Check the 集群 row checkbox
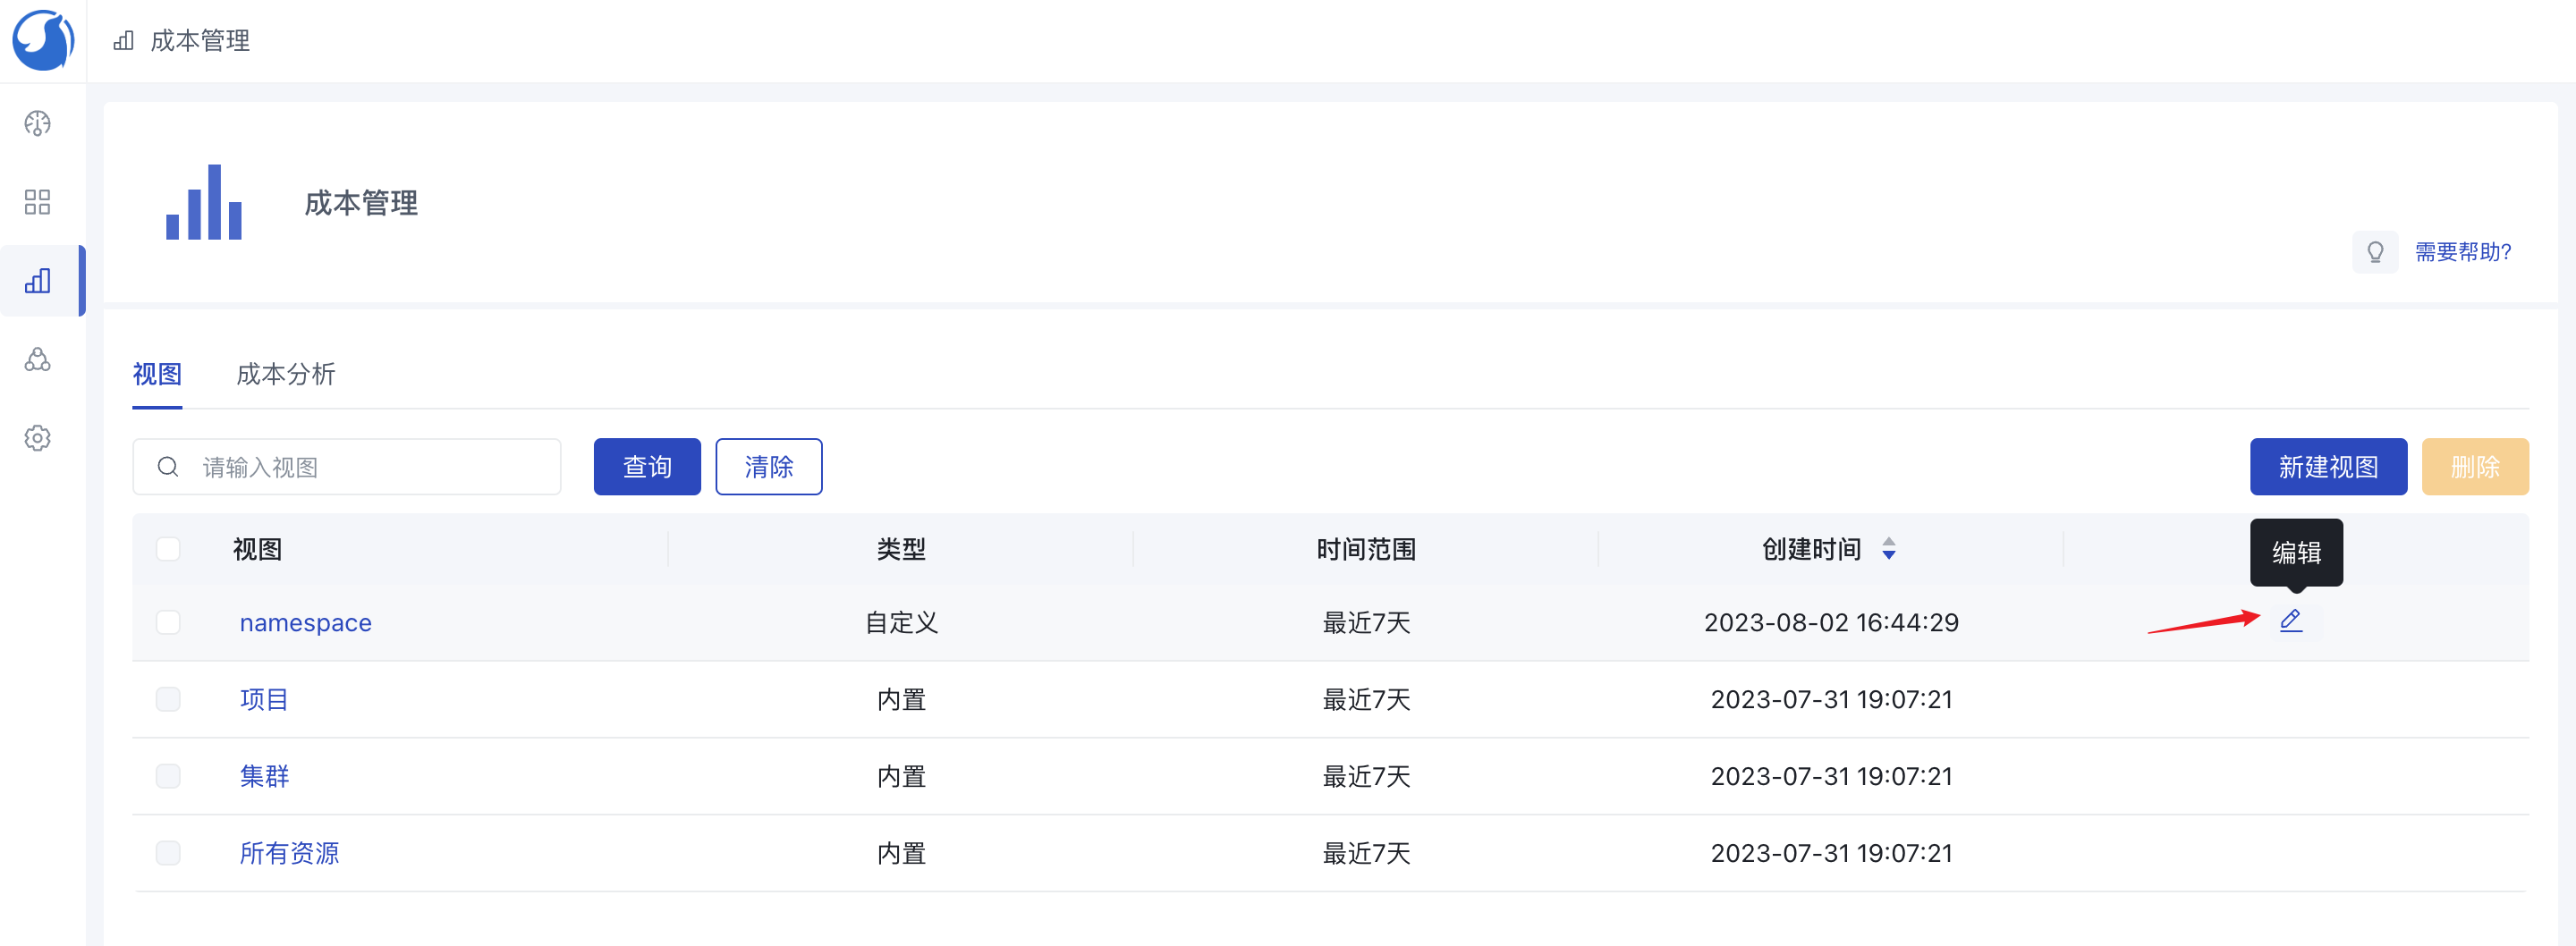2576x946 pixels. tap(168, 776)
